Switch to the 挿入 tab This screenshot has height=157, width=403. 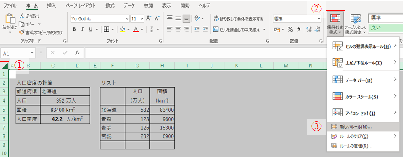click(x=51, y=5)
